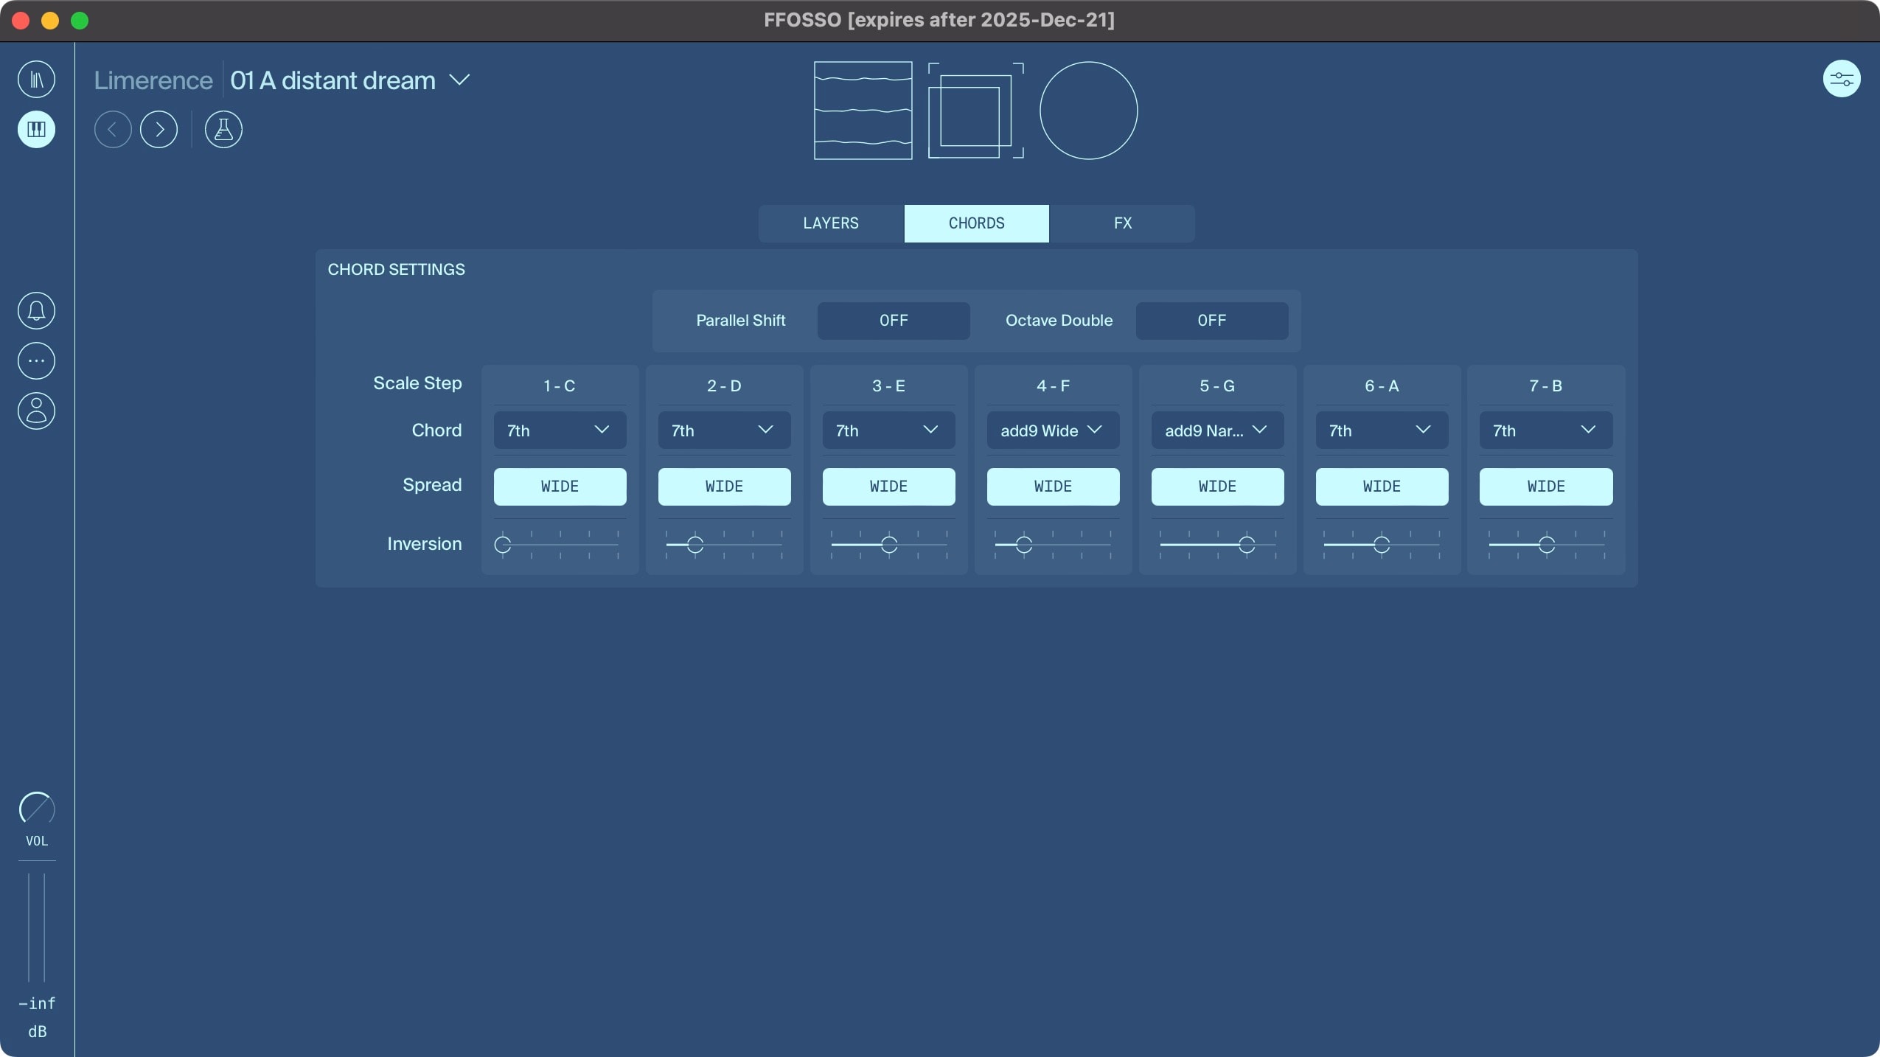Open the chord dropdown for step 3-E

pyautogui.click(x=887, y=430)
